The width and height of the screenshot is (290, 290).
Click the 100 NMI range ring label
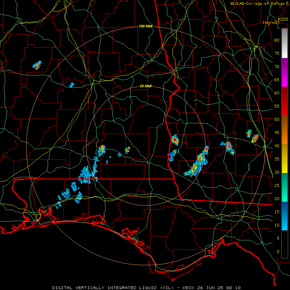coord(146,26)
